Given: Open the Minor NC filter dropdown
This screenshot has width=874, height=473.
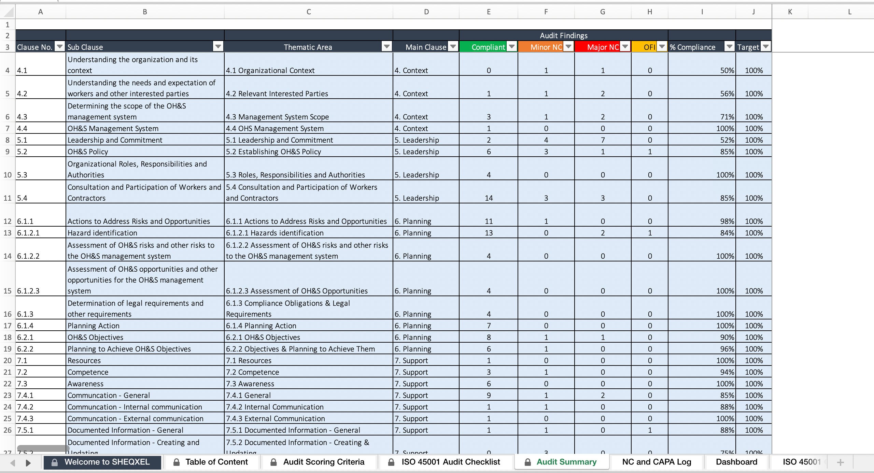Looking at the screenshot, I should [568, 47].
